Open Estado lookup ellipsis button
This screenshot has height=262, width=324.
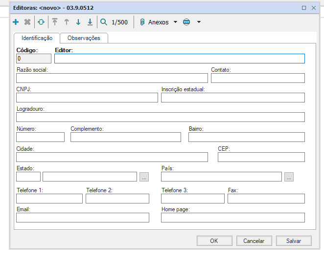pyautogui.click(x=144, y=177)
